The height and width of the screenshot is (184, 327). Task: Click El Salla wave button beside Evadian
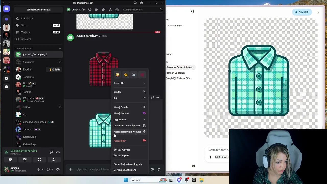point(54,70)
